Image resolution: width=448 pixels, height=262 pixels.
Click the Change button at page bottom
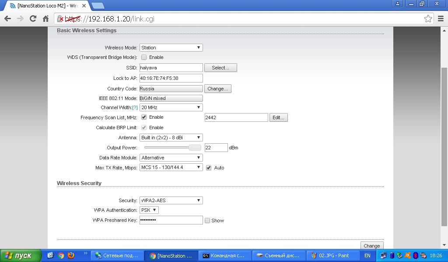372,246
